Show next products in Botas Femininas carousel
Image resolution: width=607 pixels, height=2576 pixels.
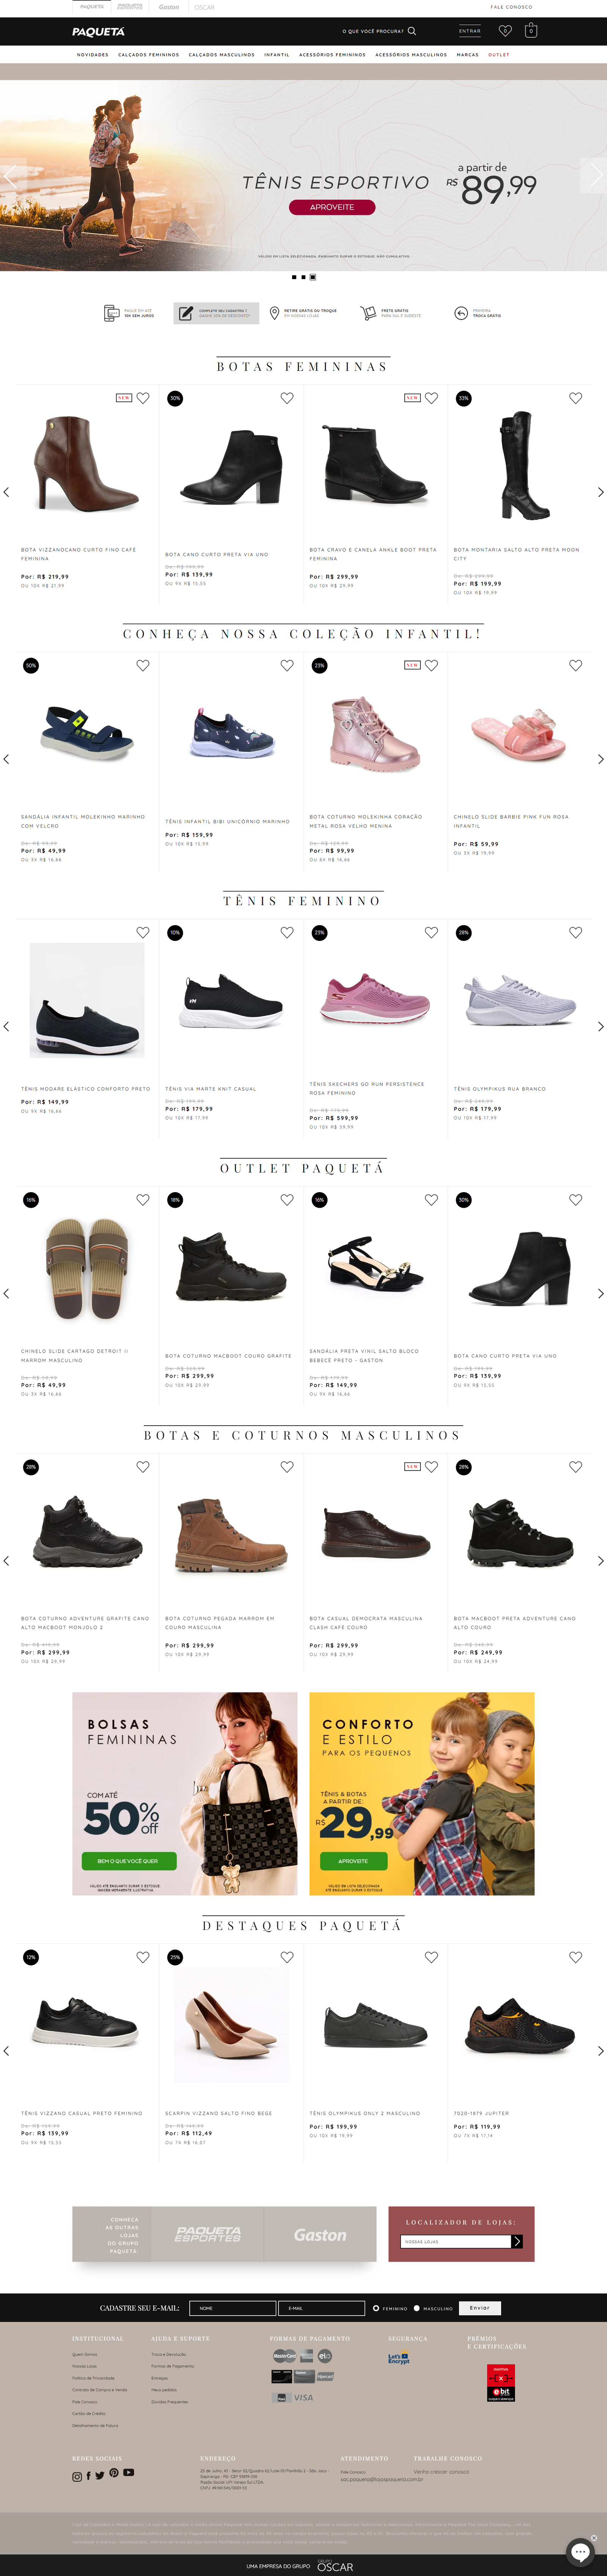pyautogui.click(x=600, y=492)
